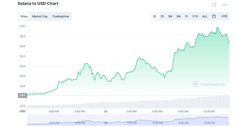Grab the left range selector handle
This screenshot has height=127, width=237.
pyautogui.click(x=27, y=120)
